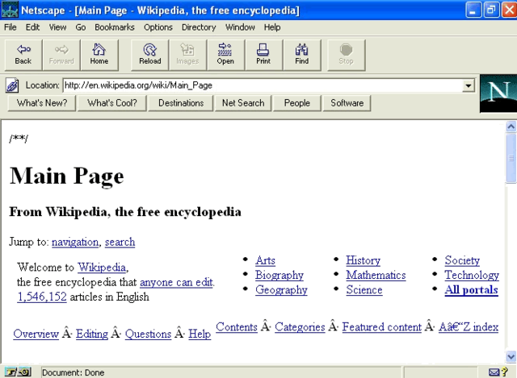The image size is (517, 378).
Task: Click the Main Page heading
Action: pos(66,176)
